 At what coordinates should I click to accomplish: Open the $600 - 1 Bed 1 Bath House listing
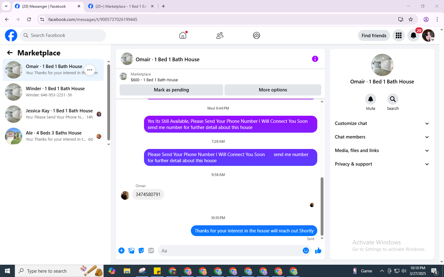click(154, 80)
